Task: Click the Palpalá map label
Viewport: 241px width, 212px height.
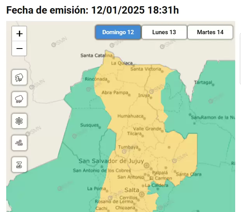Action: [x=160, y=173]
